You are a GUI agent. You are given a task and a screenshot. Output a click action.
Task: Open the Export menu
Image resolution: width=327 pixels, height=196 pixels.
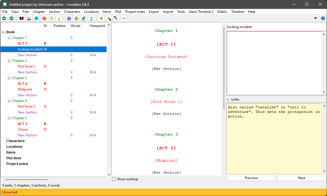(x=154, y=12)
